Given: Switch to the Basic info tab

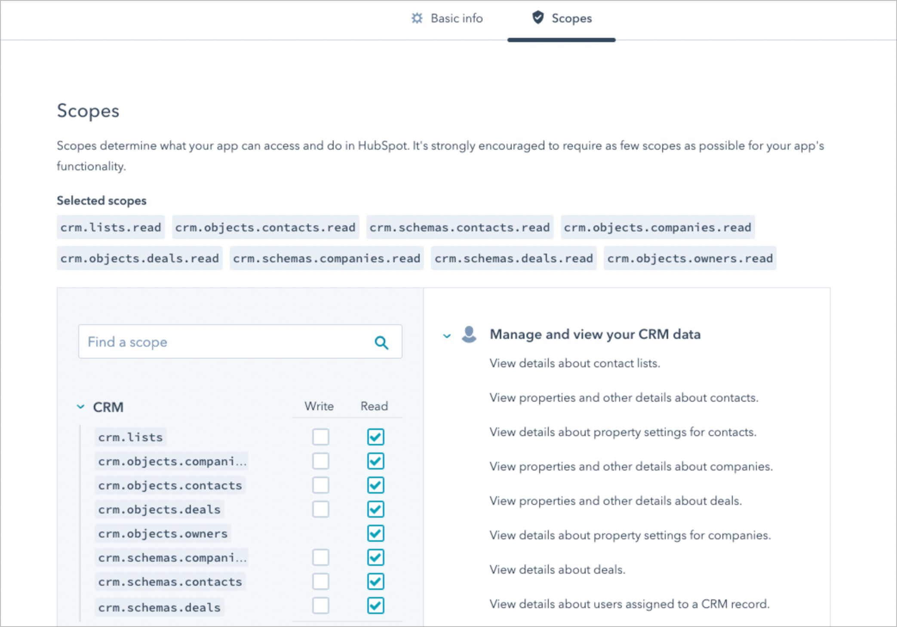Looking at the screenshot, I should 447,18.
